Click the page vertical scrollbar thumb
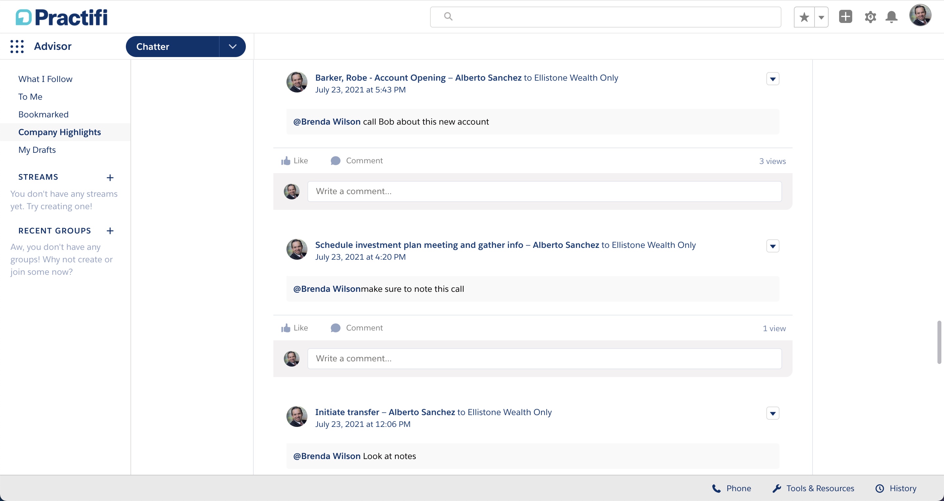This screenshot has height=501, width=944. pyautogui.click(x=939, y=342)
